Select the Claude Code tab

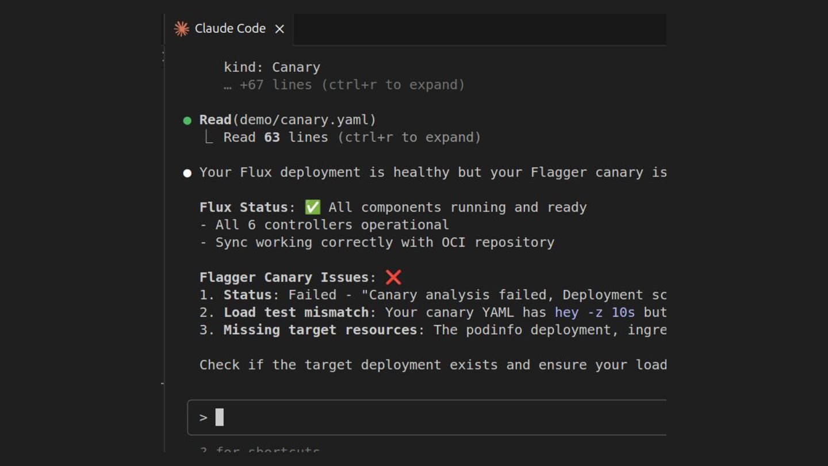(x=229, y=29)
